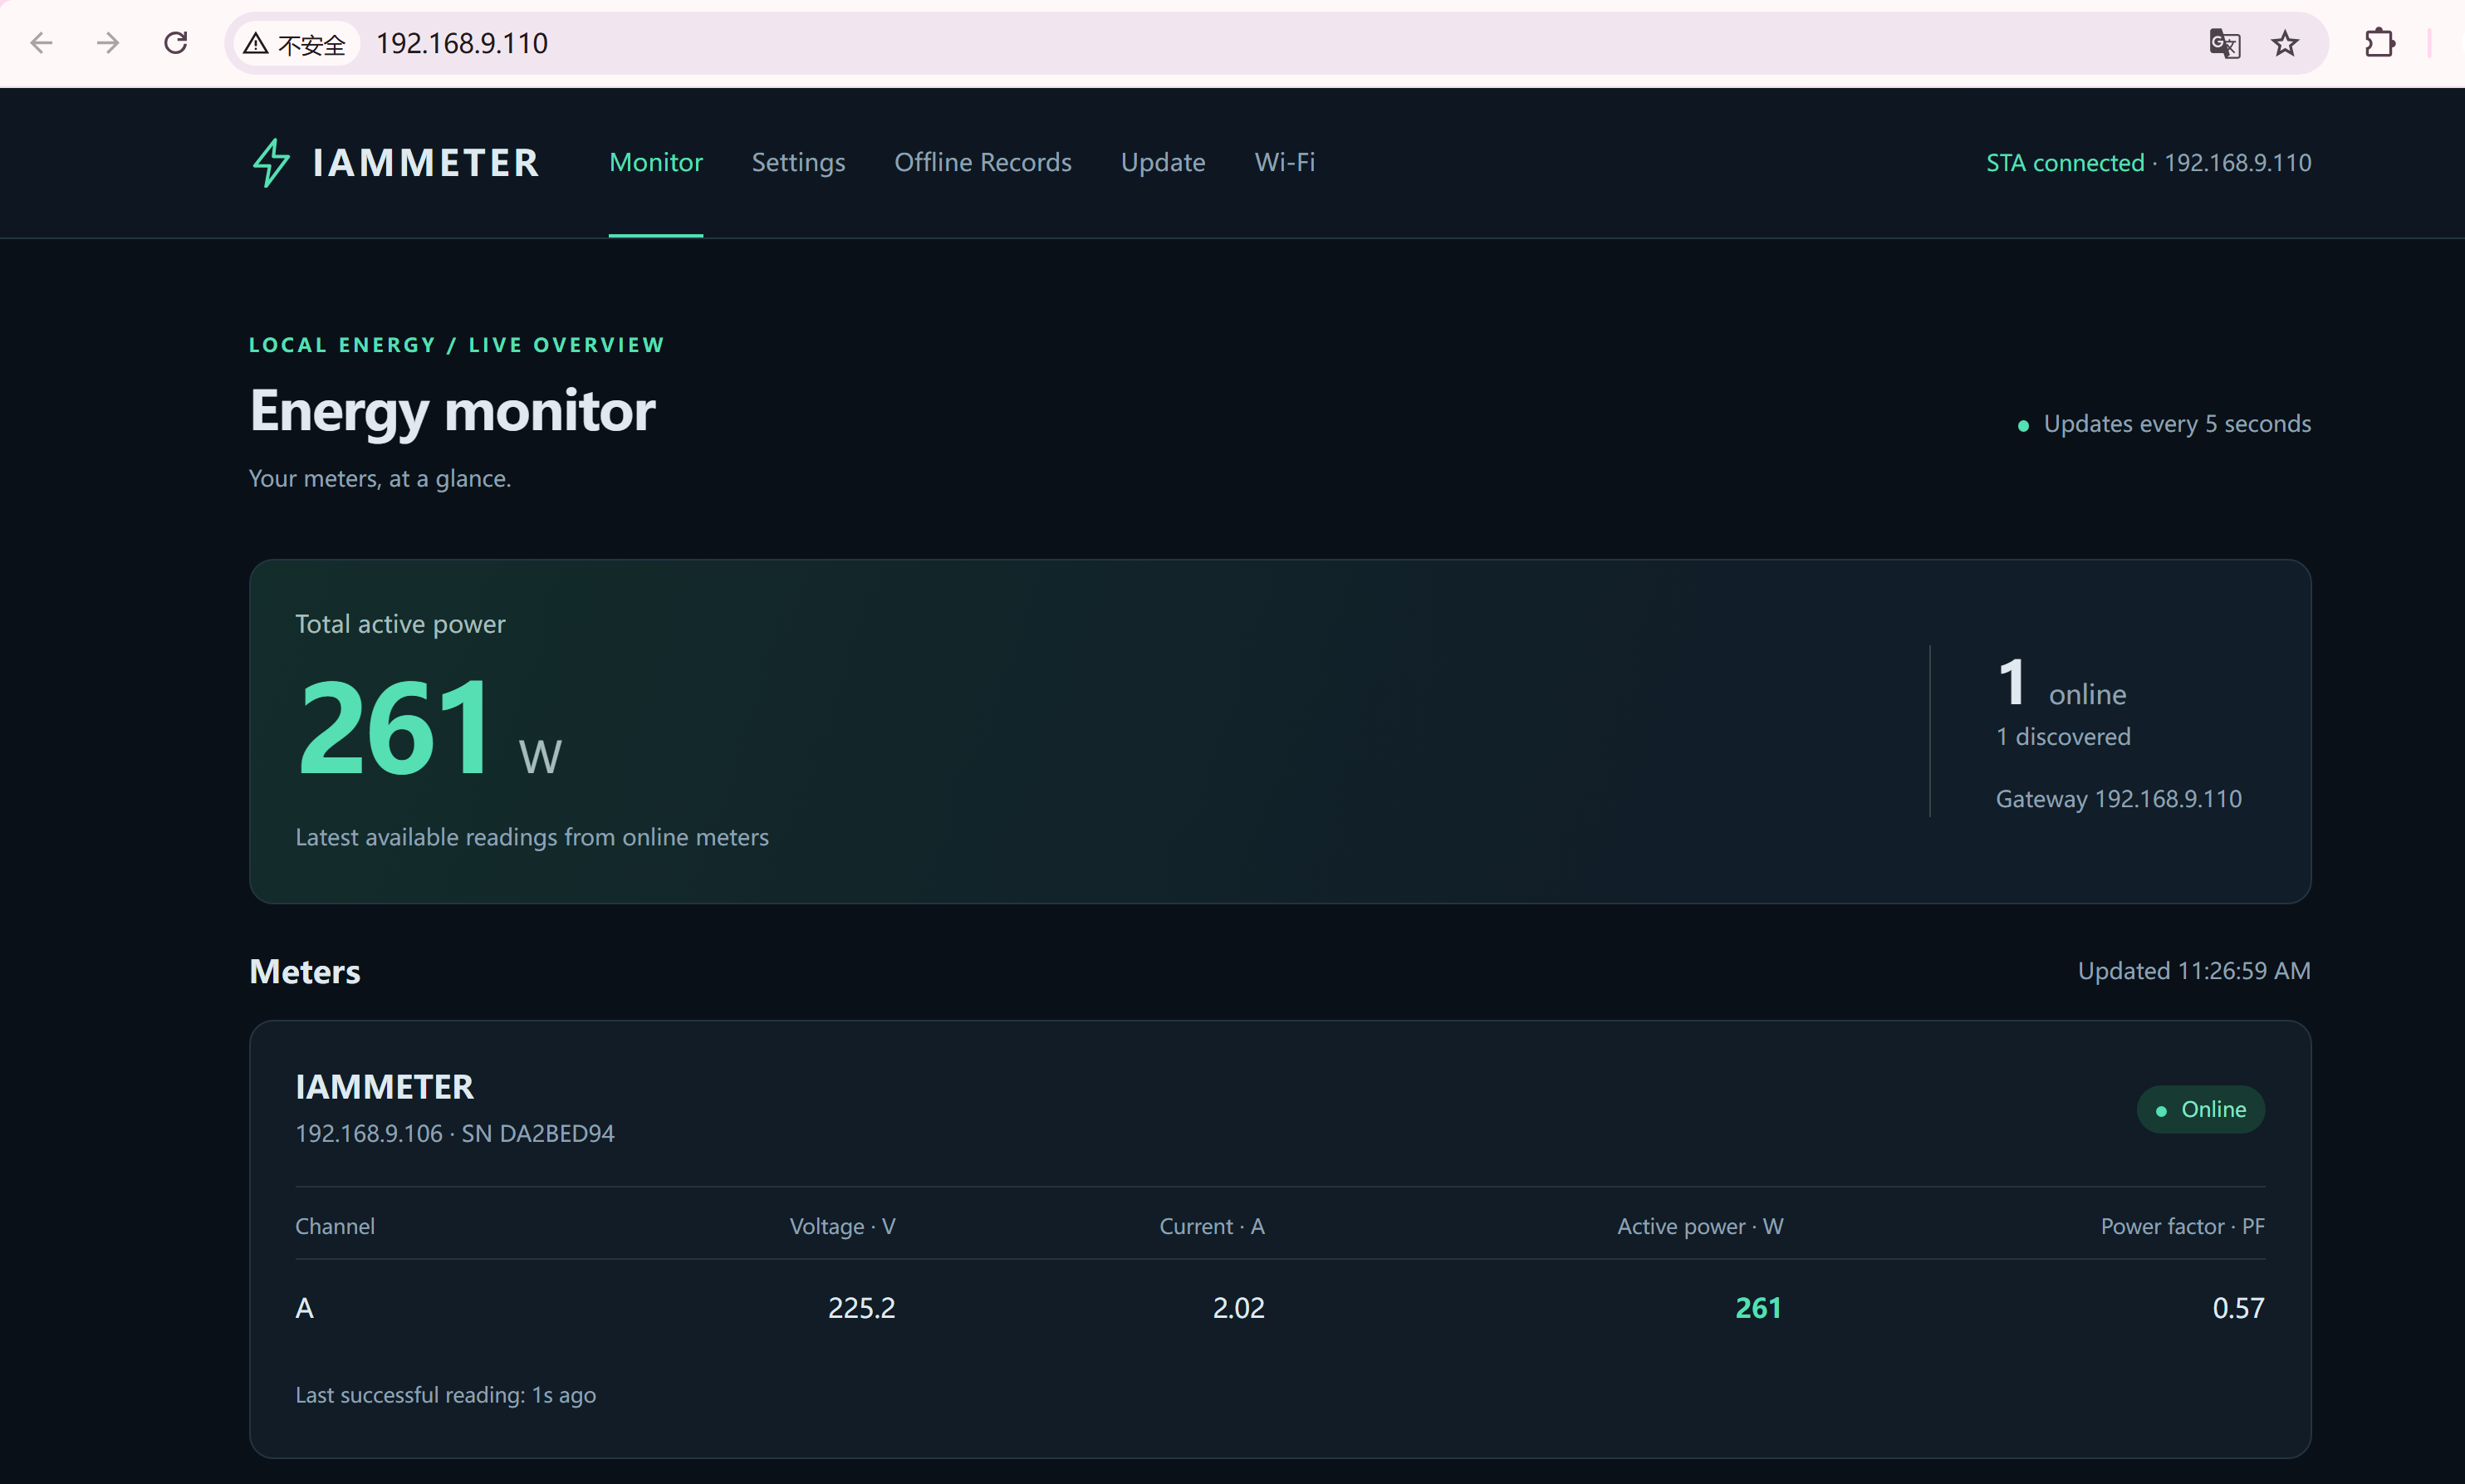This screenshot has height=1484, width=2465.
Task: Open the Google Translate page icon
Action: point(2224,44)
